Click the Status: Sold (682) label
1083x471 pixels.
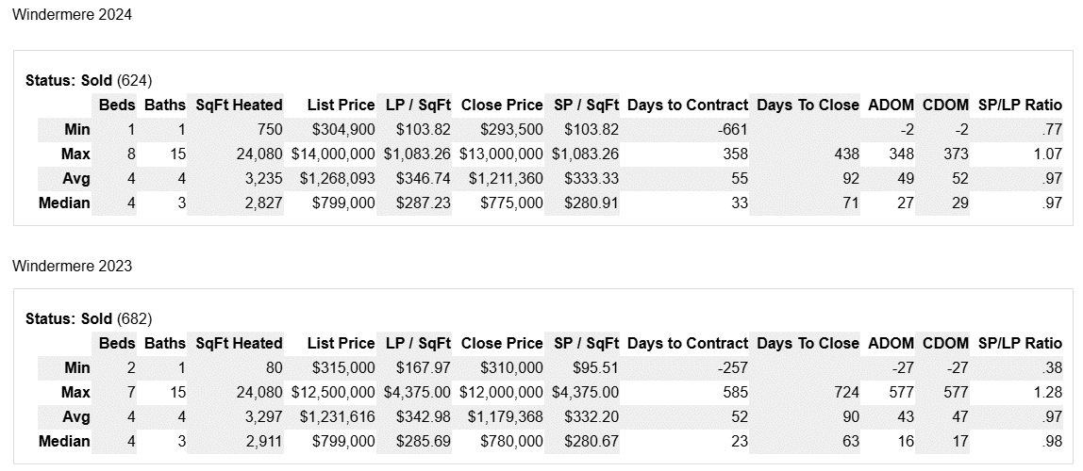coord(89,318)
